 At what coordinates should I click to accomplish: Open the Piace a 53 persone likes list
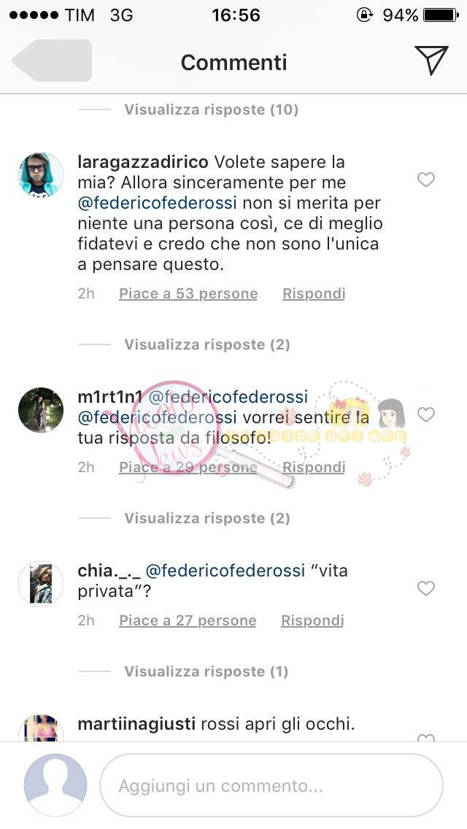(x=188, y=293)
